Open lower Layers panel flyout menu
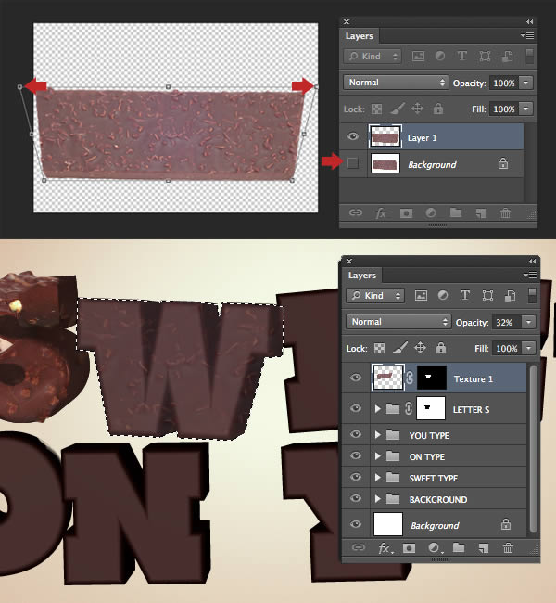 [530, 275]
